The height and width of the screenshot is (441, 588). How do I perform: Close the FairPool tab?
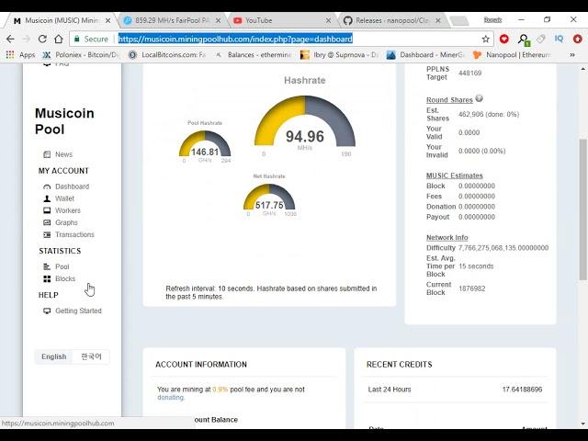(x=218, y=20)
